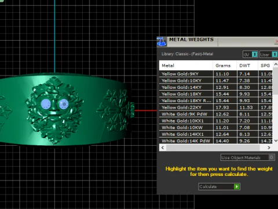Viewport: 278px width, 209px height.
Task: Select the Yellow Gold:14KY row
Action: pyautogui.click(x=216, y=87)
